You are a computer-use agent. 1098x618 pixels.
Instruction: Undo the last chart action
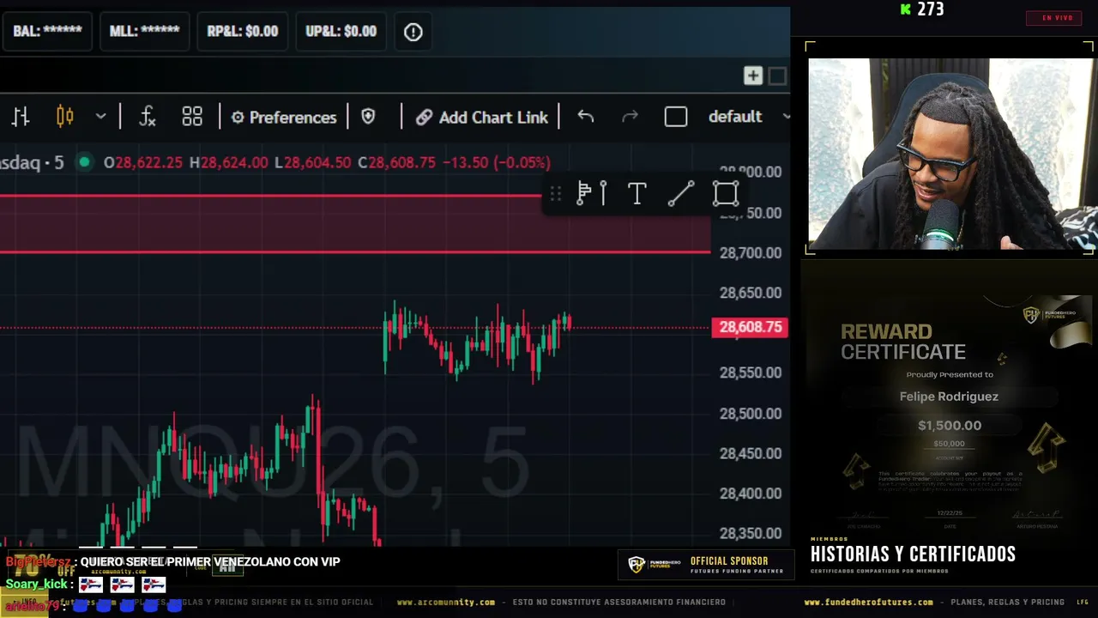tap(585, 117)
